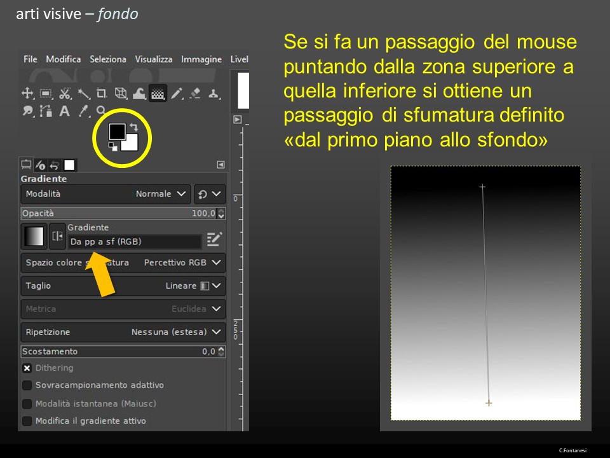Switch to the Device Status tab

[x=41, y=165]
